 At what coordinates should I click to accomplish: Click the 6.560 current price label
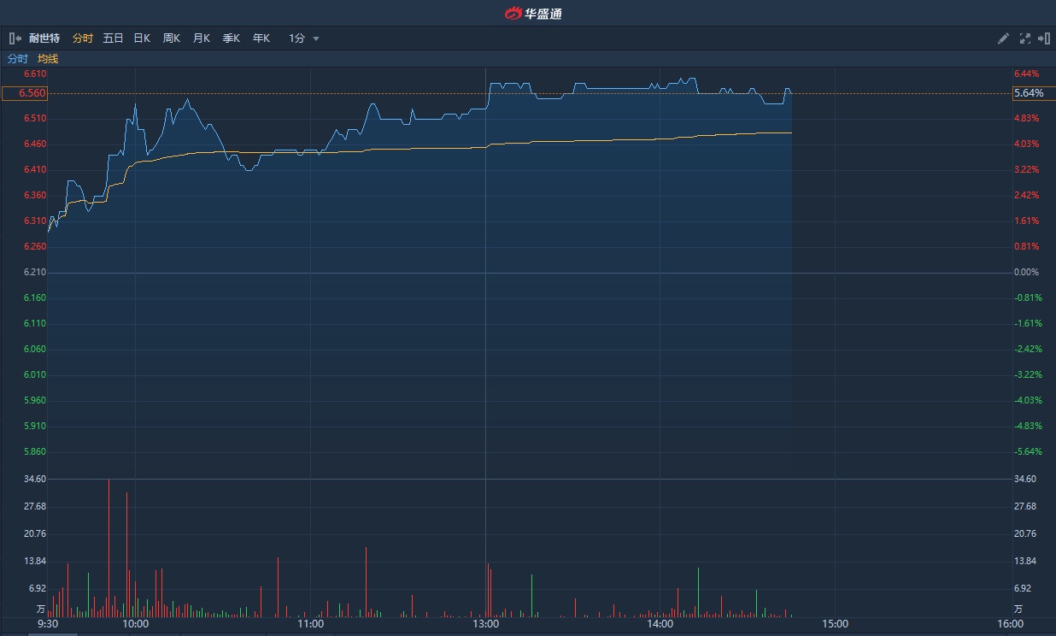pyautogui.click(x=24, y=93)
